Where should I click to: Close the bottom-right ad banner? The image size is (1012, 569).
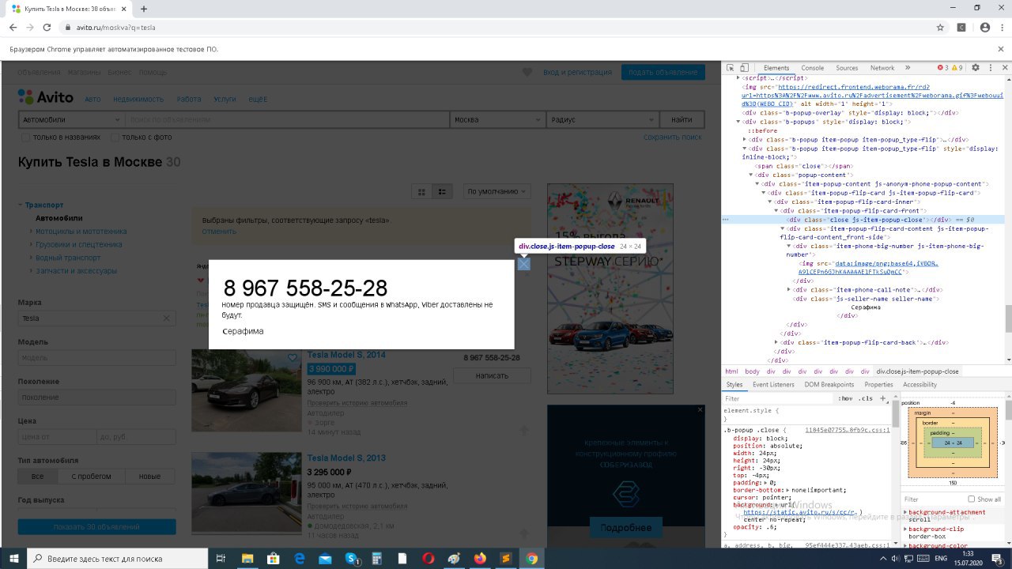pyautogui.click(x=700, y=409)
